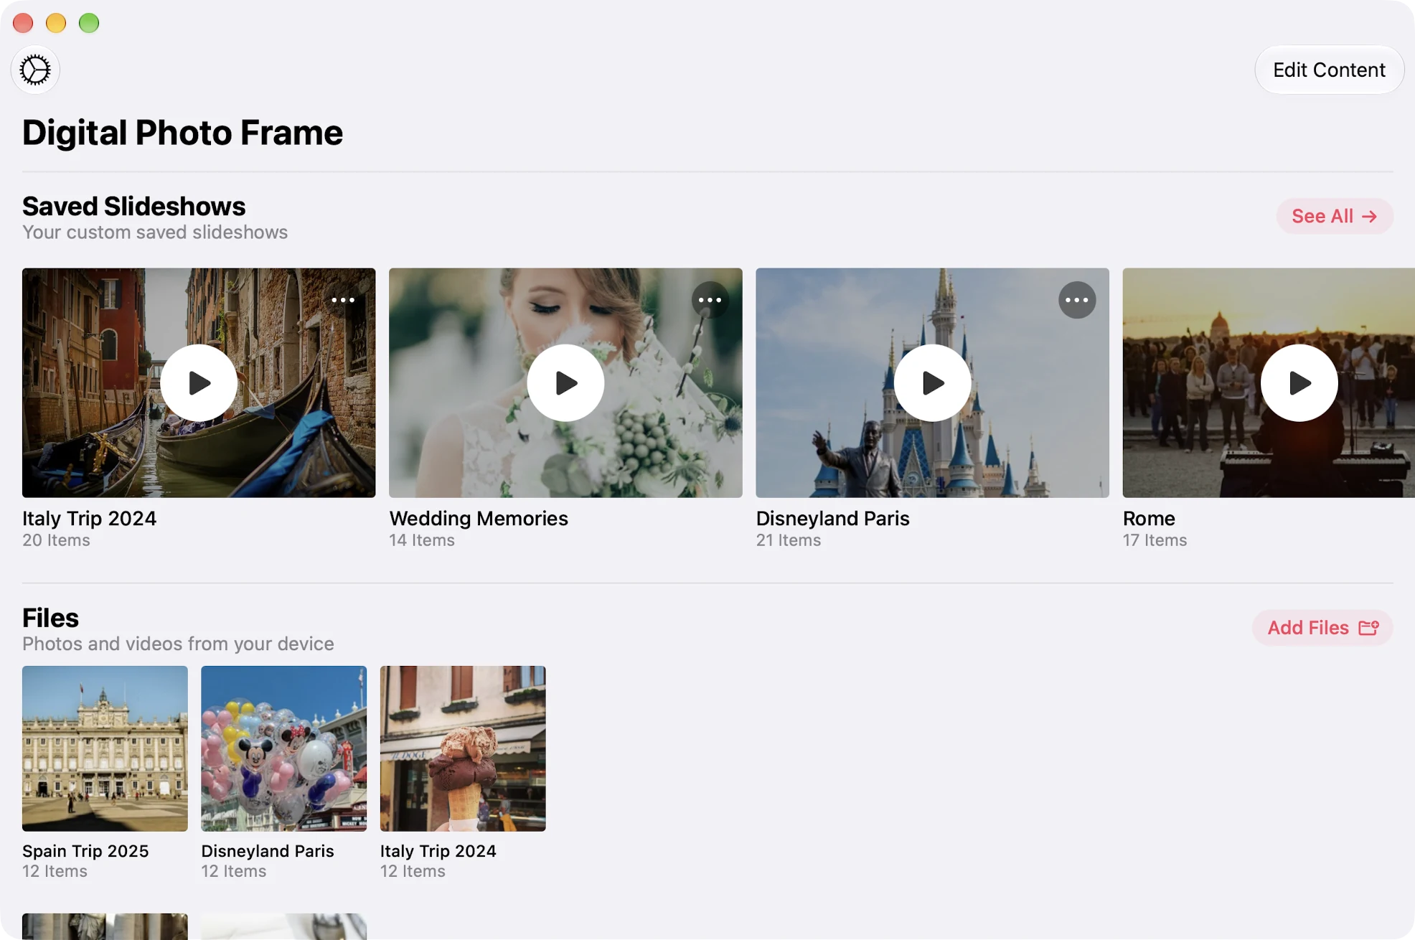Click the Add Files button

(1322, 628)
